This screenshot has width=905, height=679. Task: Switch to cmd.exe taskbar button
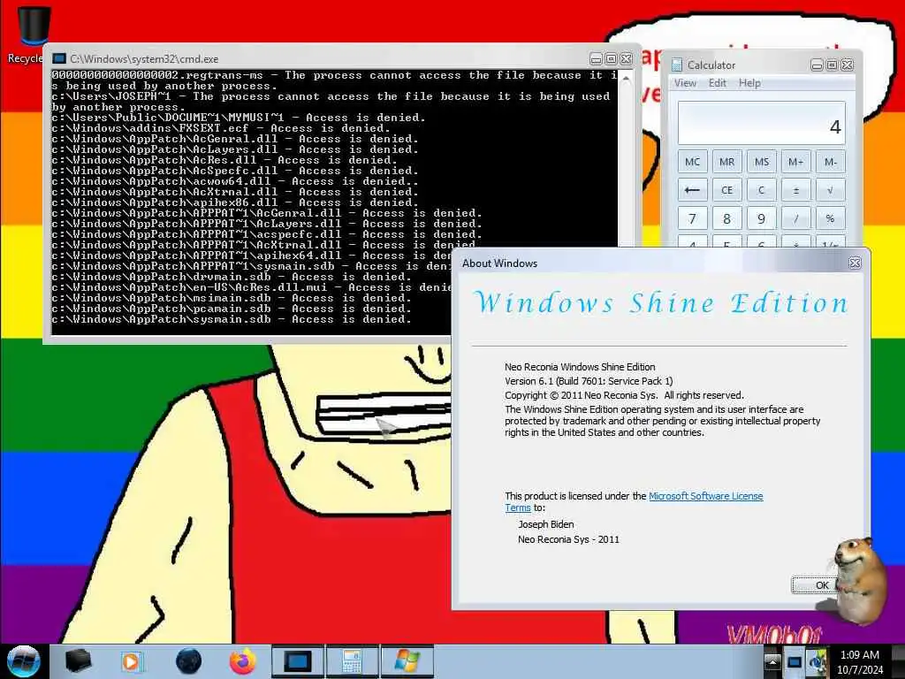(297, 661)
